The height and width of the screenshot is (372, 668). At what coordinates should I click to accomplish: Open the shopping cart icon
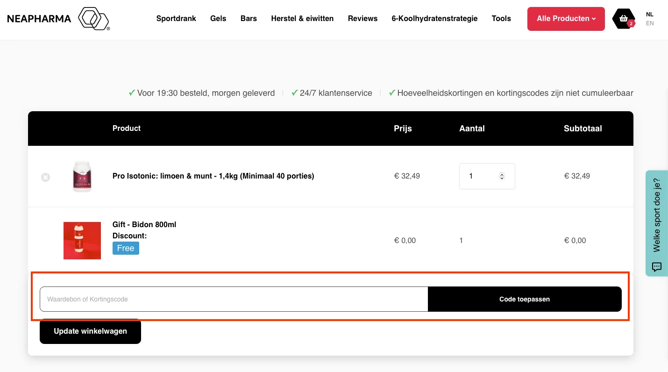coord(623,19)
